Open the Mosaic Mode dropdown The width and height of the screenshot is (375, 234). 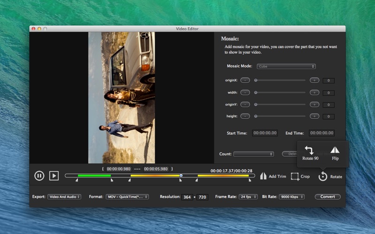pyautogui.click(x=286, y=66)
